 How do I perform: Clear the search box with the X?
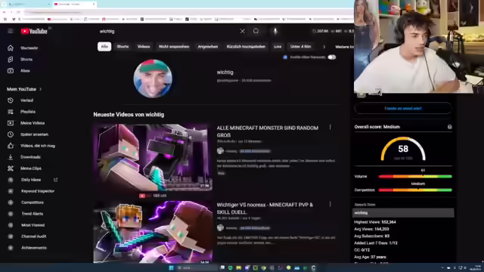[242, 31]
